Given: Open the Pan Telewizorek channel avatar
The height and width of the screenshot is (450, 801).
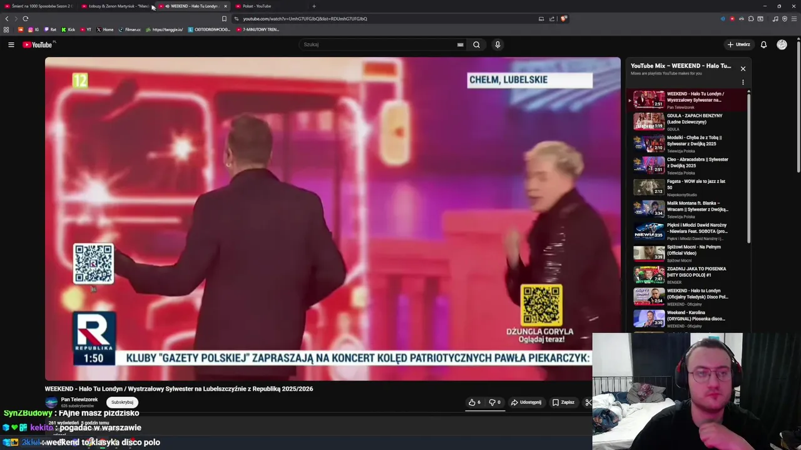Looking at the screenshot, I should click(x=51, y=402).
